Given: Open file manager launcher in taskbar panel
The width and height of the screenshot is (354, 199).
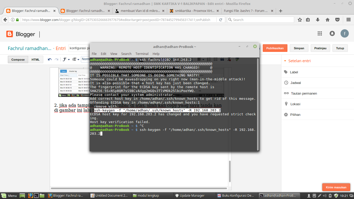Looking at the screenshot, I should pyautogui.click(x=42, y=196).
